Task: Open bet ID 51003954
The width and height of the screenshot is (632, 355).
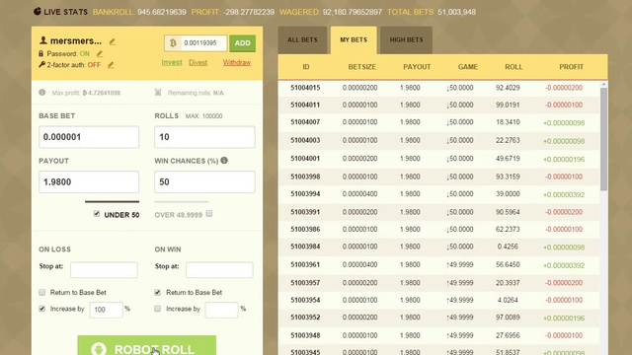Action: 305,300
